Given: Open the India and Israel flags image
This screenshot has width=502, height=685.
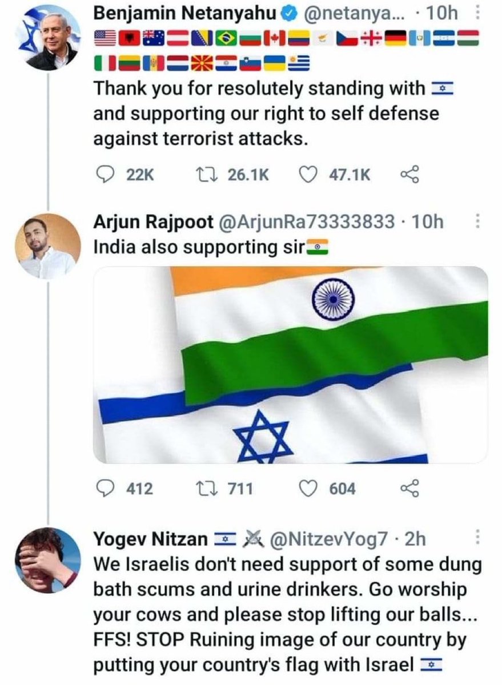Looking at the screenshot, I should coord(290,365).
